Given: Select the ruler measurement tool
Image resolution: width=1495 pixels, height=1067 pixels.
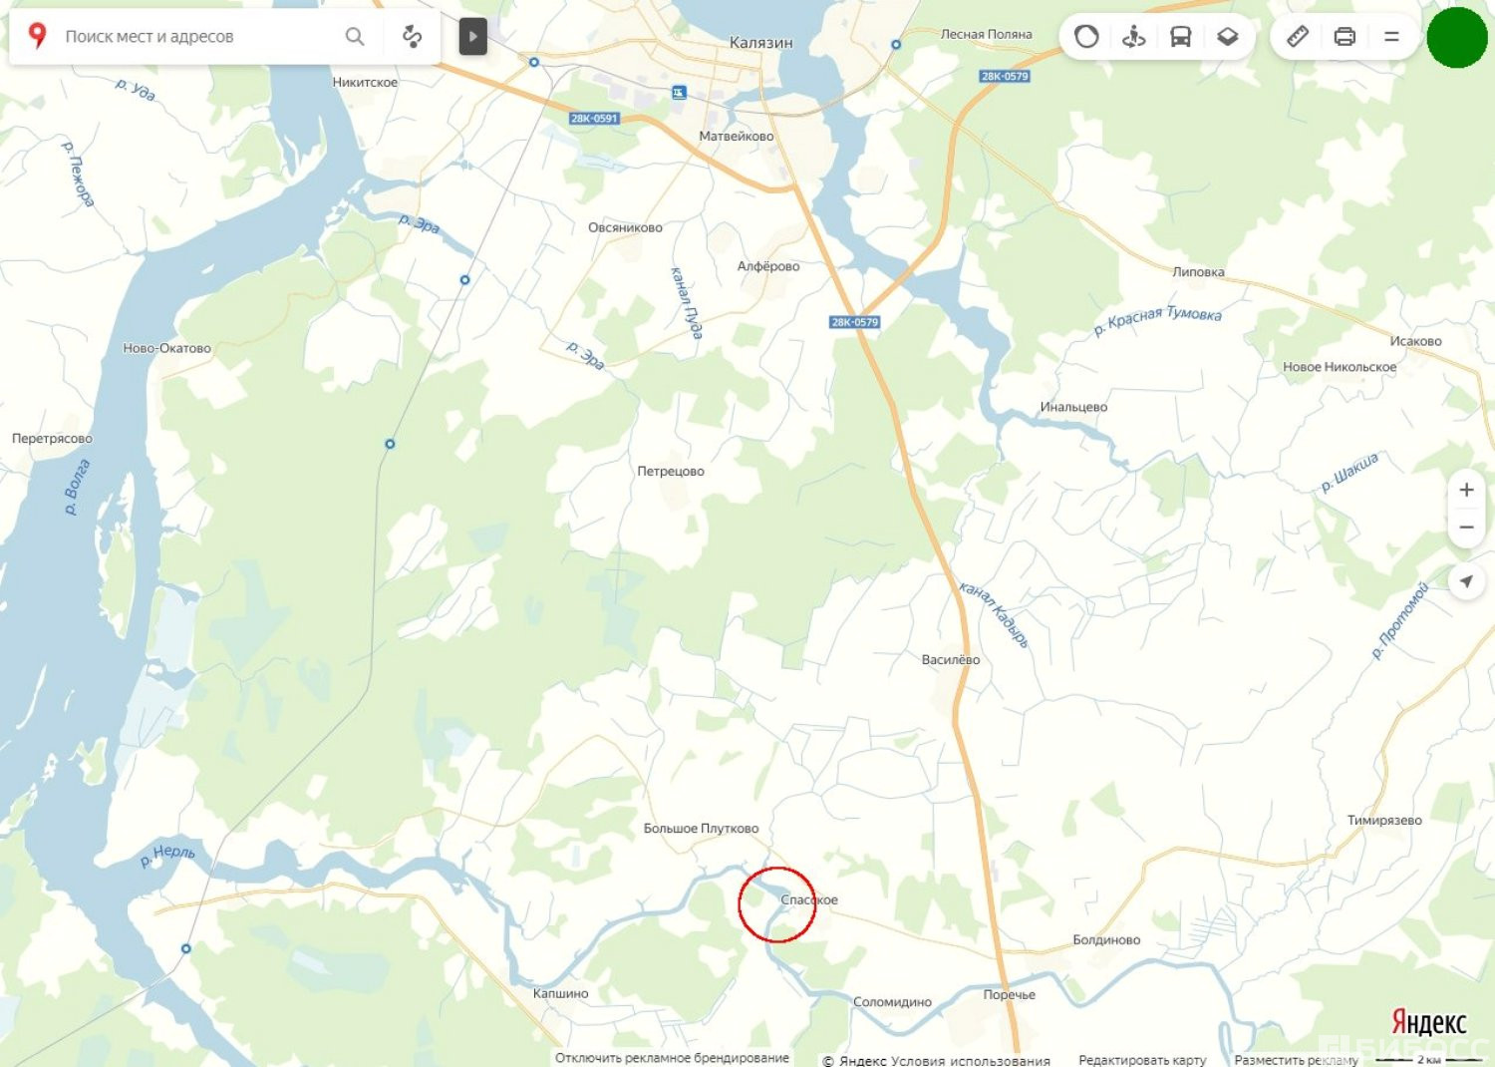Looking at the screenshot, I should click(1297, 37).
